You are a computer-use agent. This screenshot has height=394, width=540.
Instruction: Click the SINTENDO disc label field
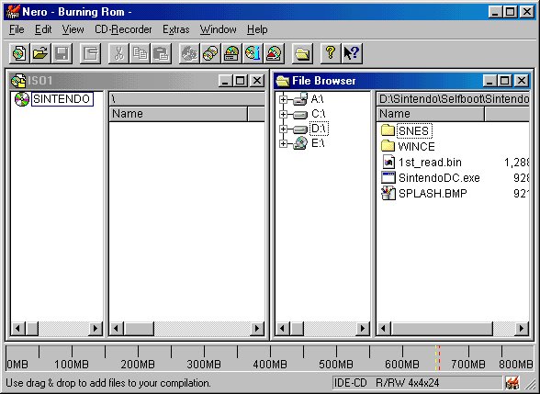click(x=62, y=99)
